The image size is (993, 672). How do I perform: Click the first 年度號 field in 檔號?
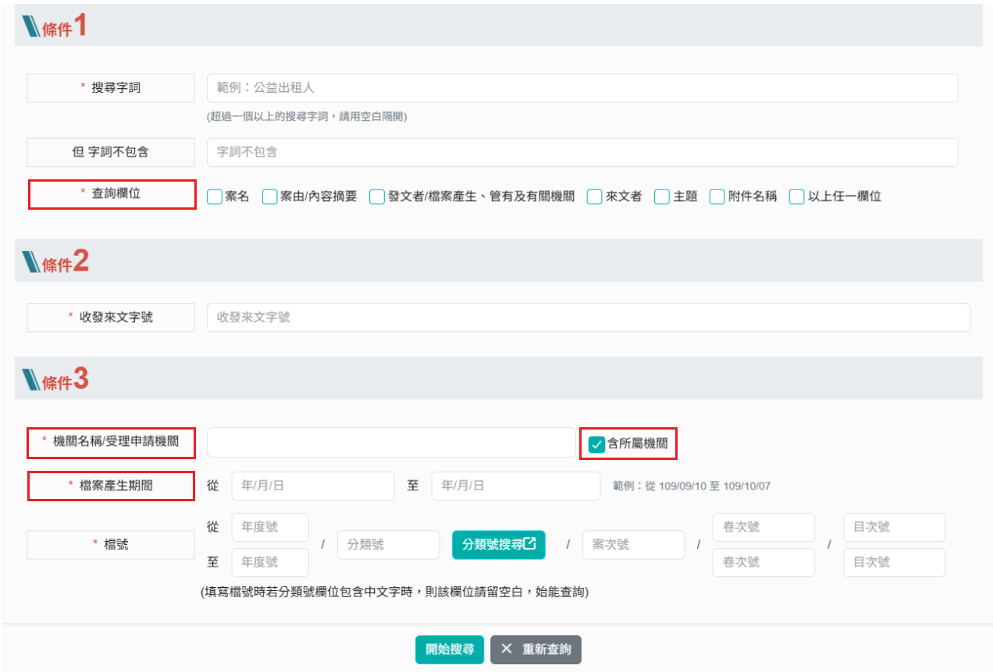pyautogui.click(x=269, y=527)
